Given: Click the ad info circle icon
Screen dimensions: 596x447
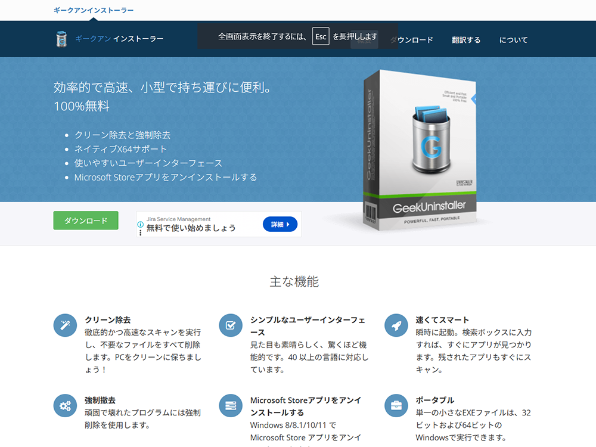Looking at the screenshot, I should (x=140, y=224).
